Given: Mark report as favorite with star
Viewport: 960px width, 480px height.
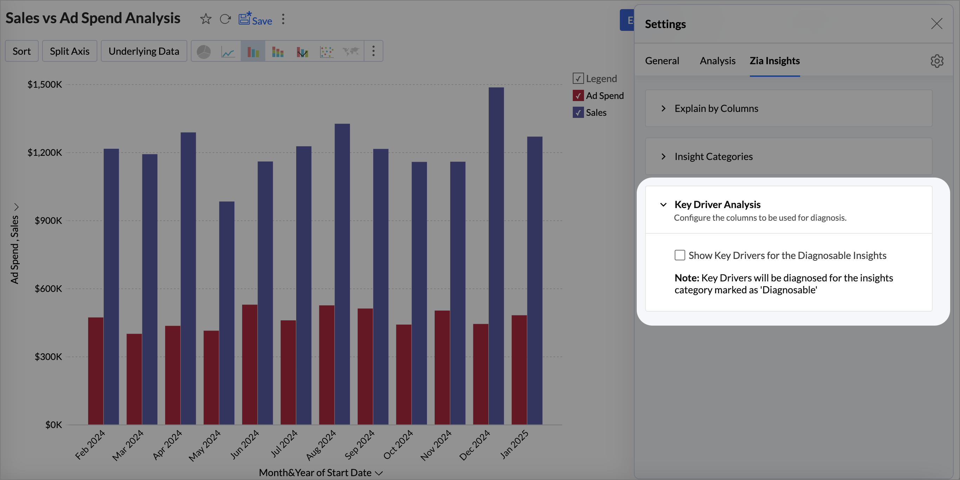Looking at the screenshot, I should (x=206, y=19).
